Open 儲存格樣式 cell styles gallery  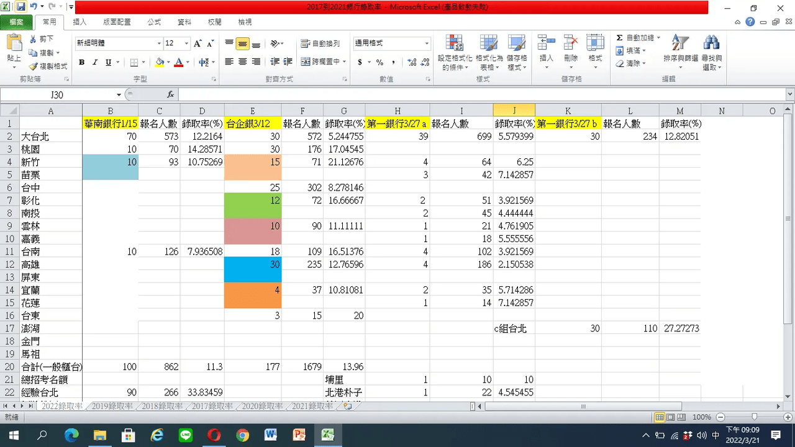[x=517, y=53]
